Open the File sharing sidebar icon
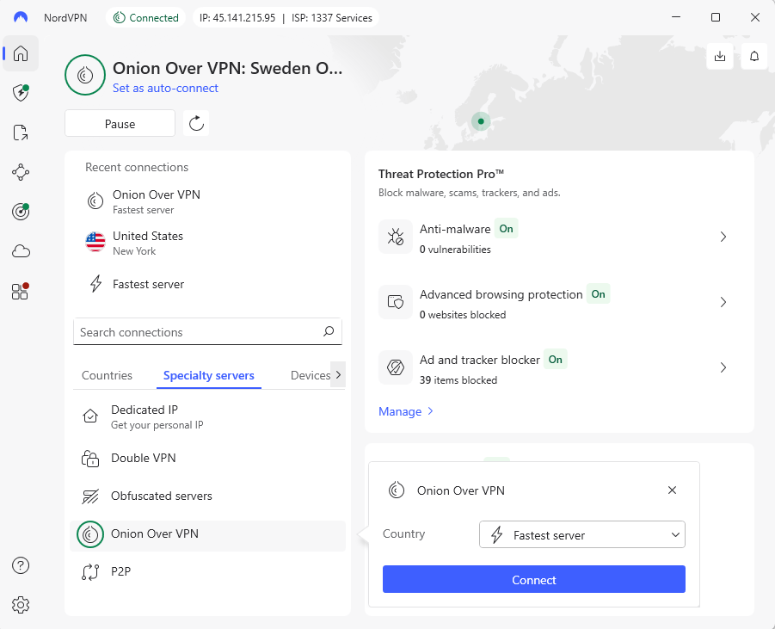775x629 pixels. tap(20, 132)
